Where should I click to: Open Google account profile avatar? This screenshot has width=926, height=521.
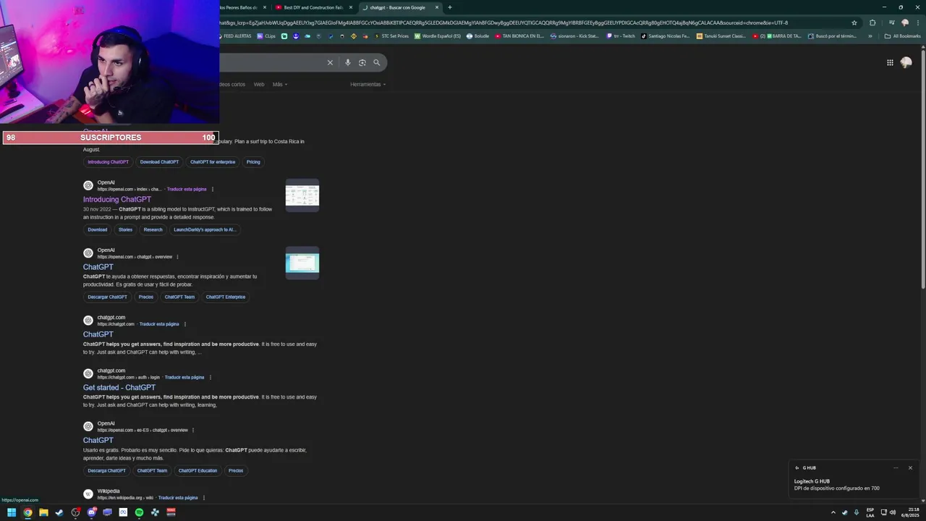coord(906,63)
